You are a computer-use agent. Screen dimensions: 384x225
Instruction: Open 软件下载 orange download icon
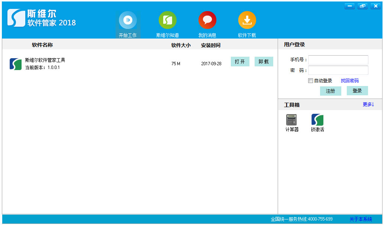(x=247, y=20)
